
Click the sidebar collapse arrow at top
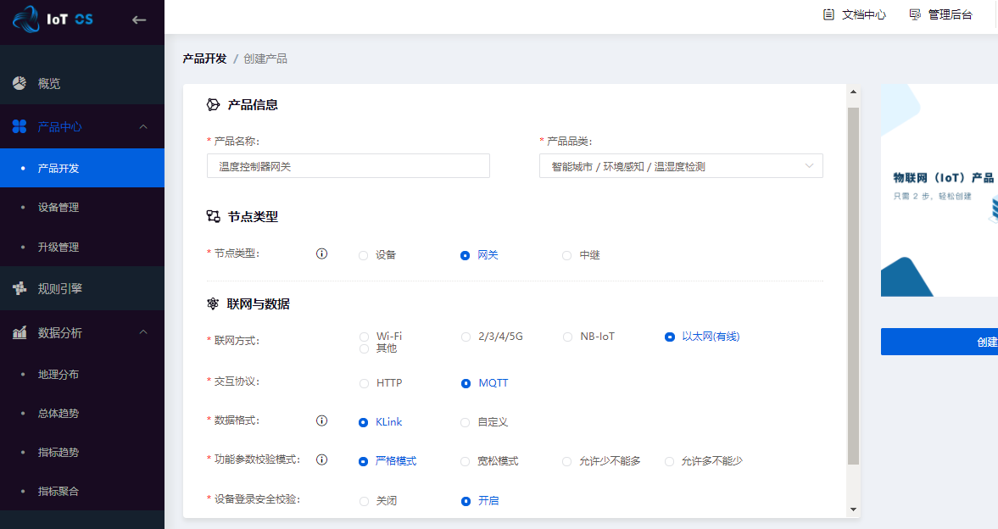point(139,19)
